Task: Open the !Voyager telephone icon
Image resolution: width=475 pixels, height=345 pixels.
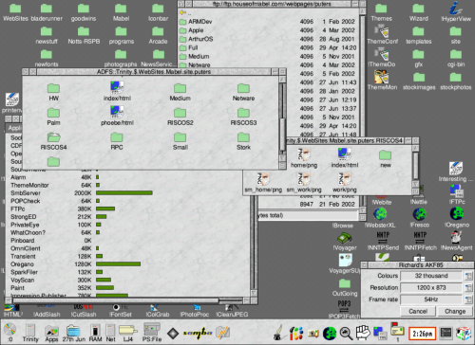Action: pyautogui.click(x=345, y=242)
